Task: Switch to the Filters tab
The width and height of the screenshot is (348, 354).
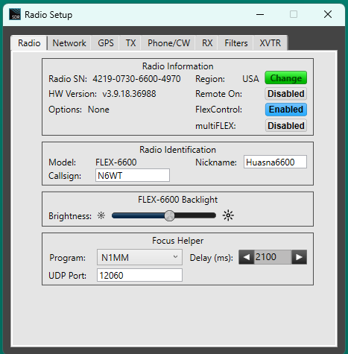Action: 236,43
